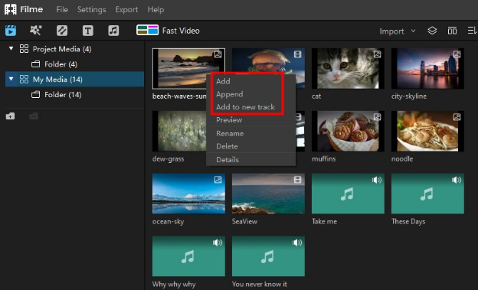This screenshot has height=290, width=478.
Task: Click the add new folder icon
Action: click(10, 116)
